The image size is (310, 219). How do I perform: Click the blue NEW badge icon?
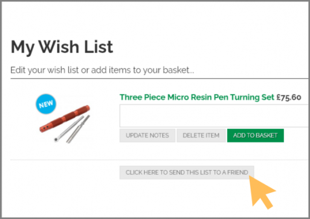pyautogui.click(x=46, y=104)
